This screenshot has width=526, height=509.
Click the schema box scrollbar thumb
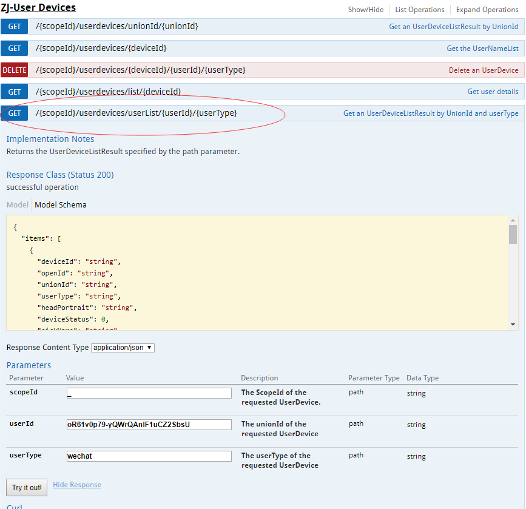[513, 234]
